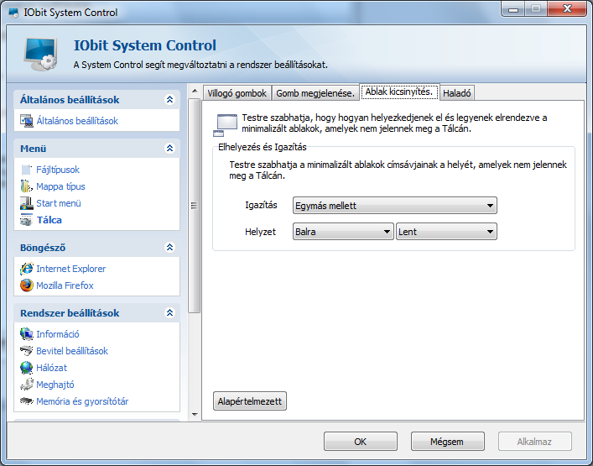Click the Általános beállítások sidebar icon
The width and height of the screenshot is (593, 466).
(x=27, y=121)
